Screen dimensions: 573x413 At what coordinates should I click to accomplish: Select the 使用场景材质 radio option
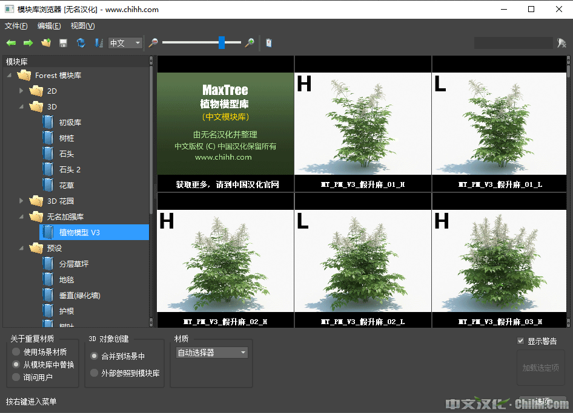tap(16, 352)
